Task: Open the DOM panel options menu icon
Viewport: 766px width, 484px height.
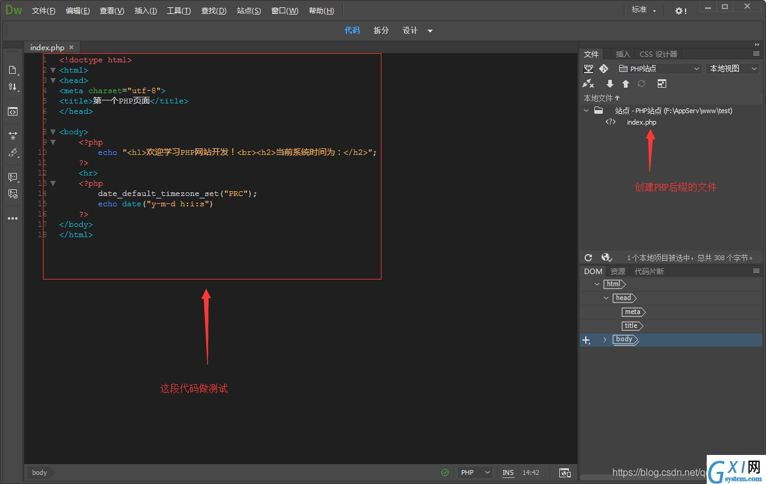Action: click(756, 271)
